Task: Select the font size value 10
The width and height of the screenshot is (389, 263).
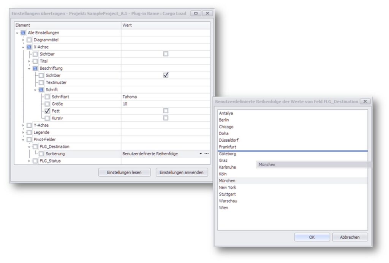Action: coord(166,104)
